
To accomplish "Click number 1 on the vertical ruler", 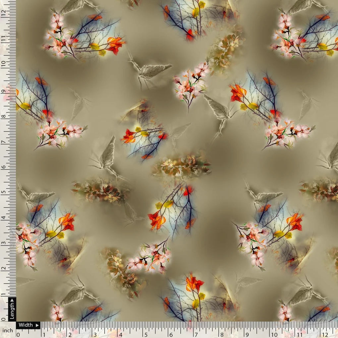I will (4, 294).
